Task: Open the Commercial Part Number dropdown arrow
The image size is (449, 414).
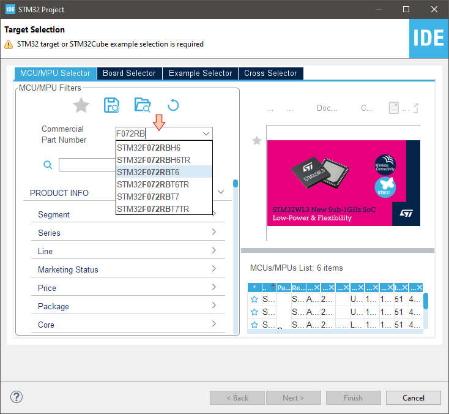Action: [x=206, y=134]
